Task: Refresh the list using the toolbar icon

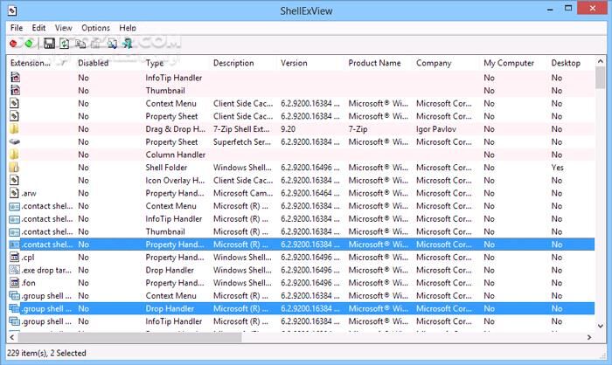Action: (x=65, y=43)
